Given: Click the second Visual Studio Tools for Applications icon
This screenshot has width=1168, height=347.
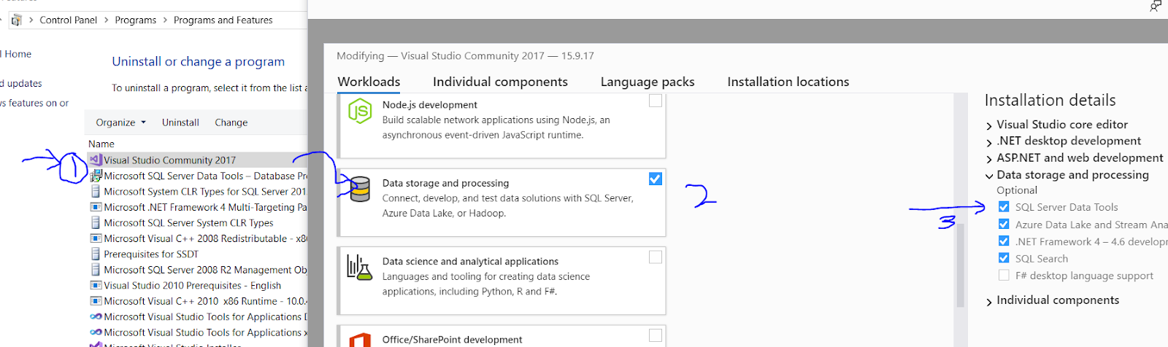Looking at the screenshot, I should (x=96, y=332).
